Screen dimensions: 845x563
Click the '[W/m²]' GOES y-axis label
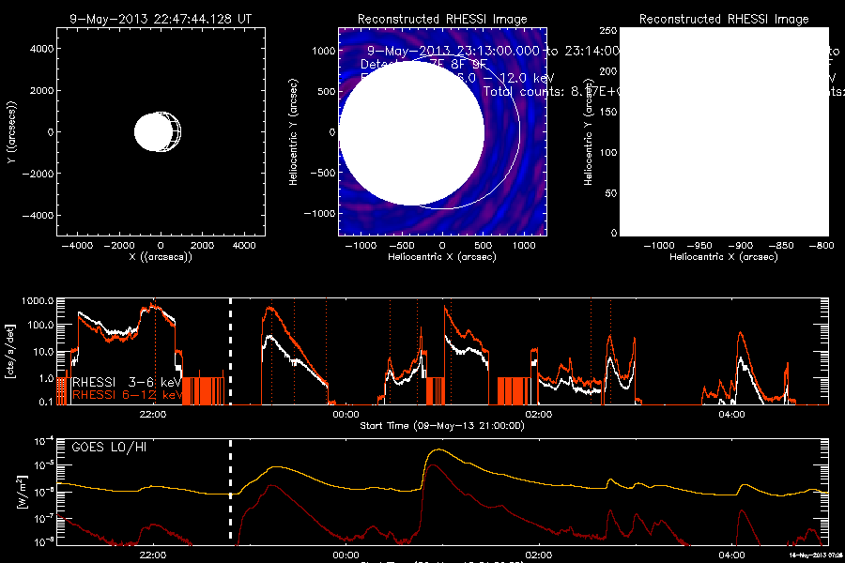coord(21,492)
